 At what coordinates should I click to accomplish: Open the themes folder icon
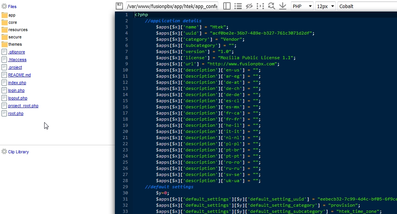coord(5,44)
